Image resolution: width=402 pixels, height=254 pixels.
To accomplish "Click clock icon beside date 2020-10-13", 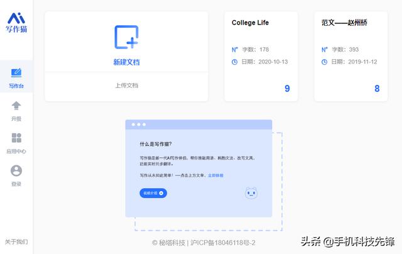I will coord(234,62).
